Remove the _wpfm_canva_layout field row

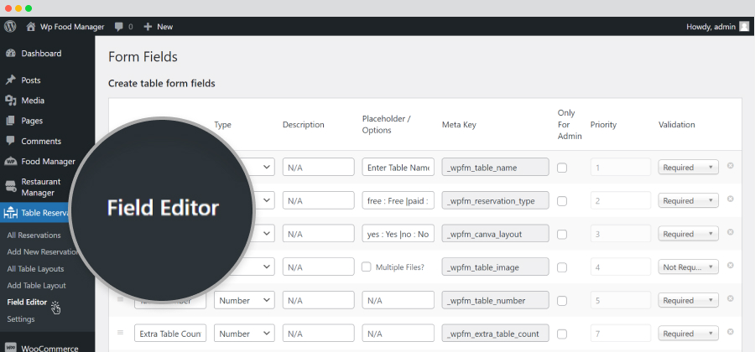pyautogui.click(x=731, y=232)
